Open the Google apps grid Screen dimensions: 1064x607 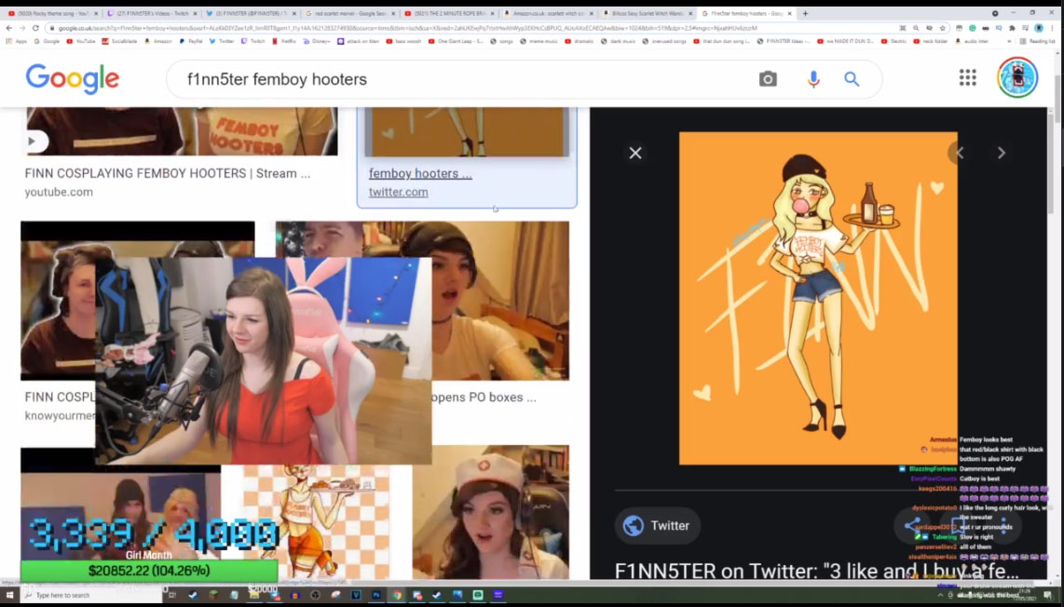pos(968,78)
